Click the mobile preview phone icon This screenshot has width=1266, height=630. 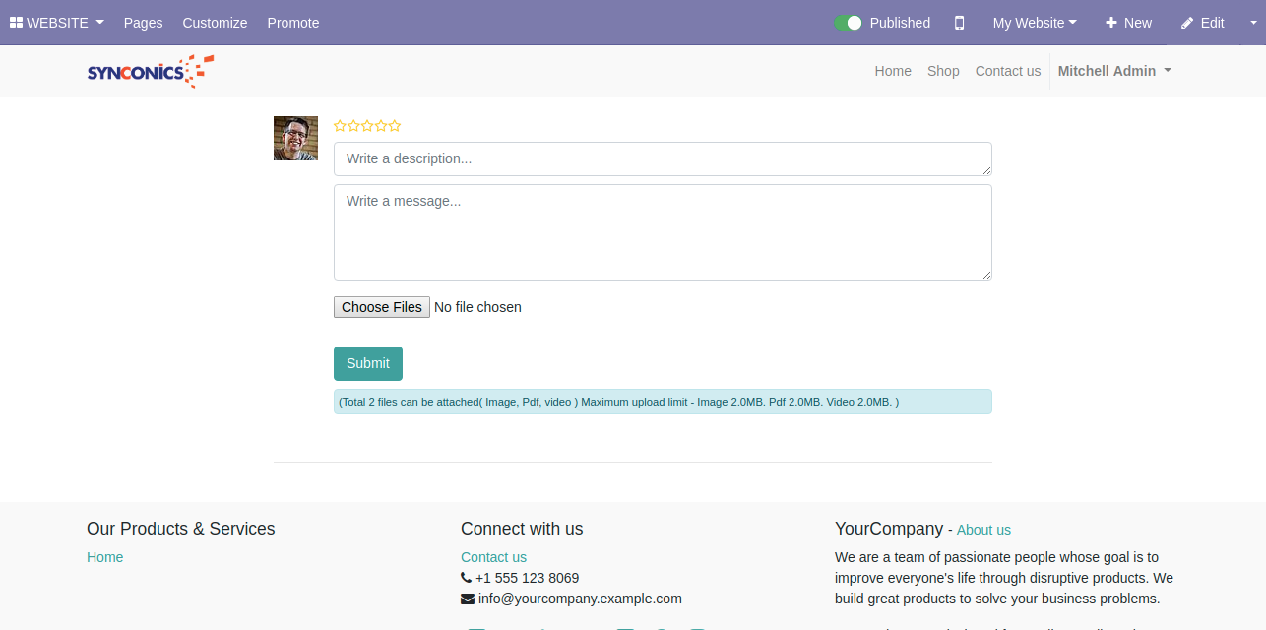(x=960, y=23)
